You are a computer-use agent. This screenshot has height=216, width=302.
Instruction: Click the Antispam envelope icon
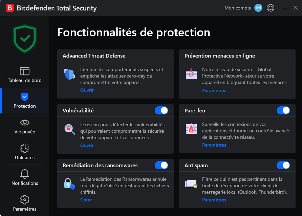click(x=191, y=184)
